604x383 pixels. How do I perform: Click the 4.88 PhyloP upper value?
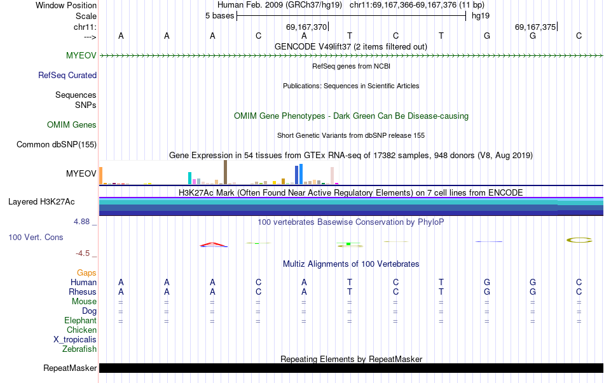click(81, 222)
